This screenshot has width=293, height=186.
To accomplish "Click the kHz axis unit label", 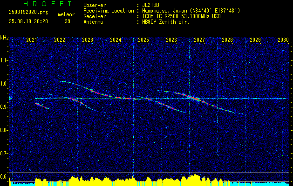I will pos(4,38).
